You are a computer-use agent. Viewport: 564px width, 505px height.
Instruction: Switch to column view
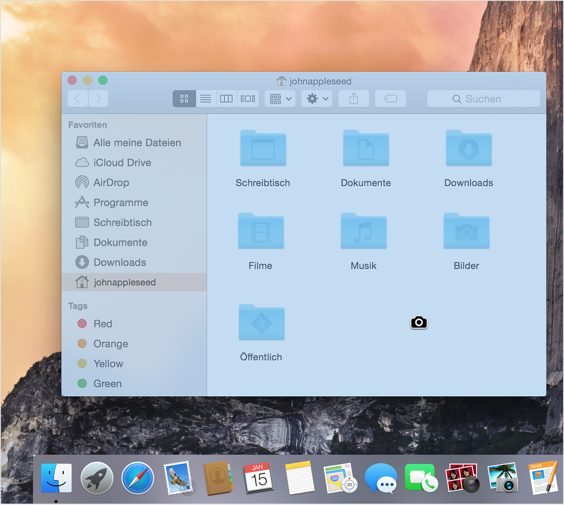click(226, 98)
